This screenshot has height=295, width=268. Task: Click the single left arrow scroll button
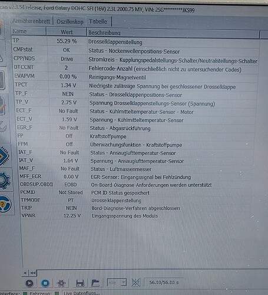pos(25,273)
